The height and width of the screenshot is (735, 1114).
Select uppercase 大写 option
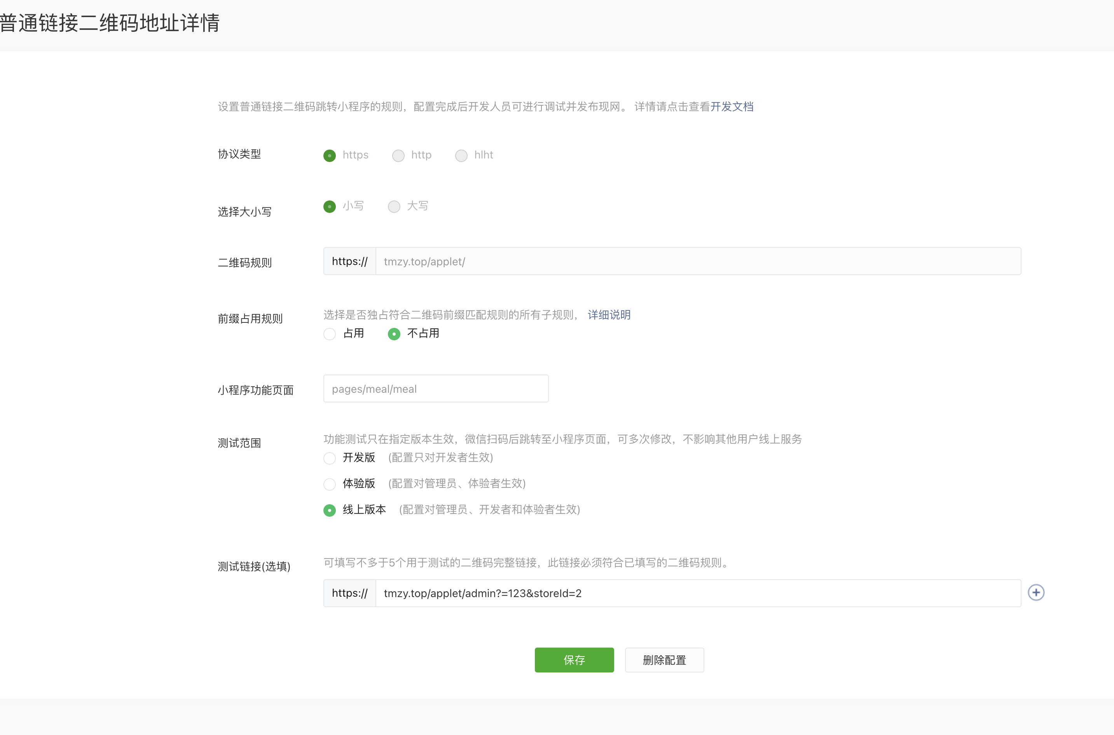pos(394,207)
